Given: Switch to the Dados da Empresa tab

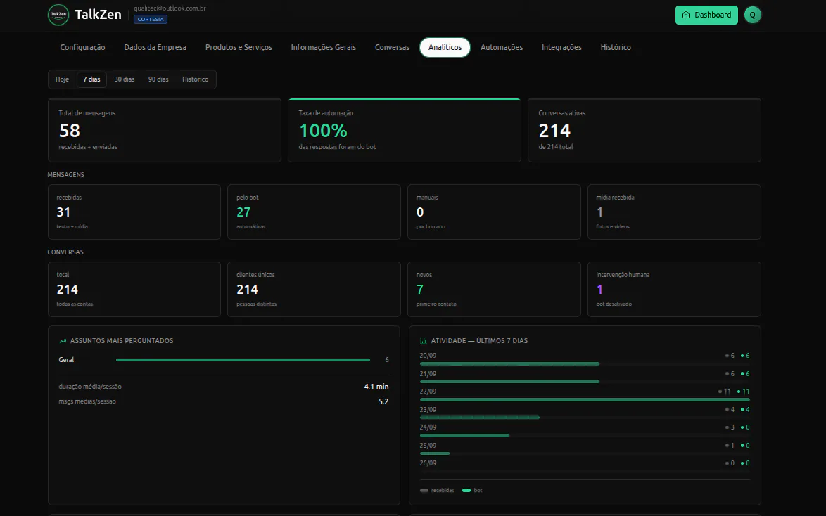Looking at the screenshot, I should click(x=155, y=47).
